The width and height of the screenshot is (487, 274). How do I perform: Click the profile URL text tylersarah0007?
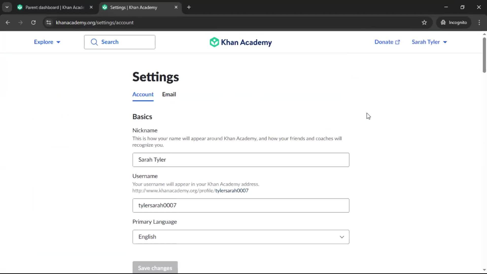coord(232,191)
